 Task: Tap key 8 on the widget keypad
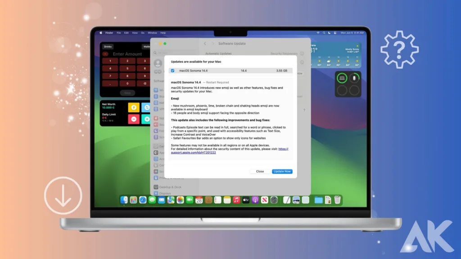pos(127,76)
